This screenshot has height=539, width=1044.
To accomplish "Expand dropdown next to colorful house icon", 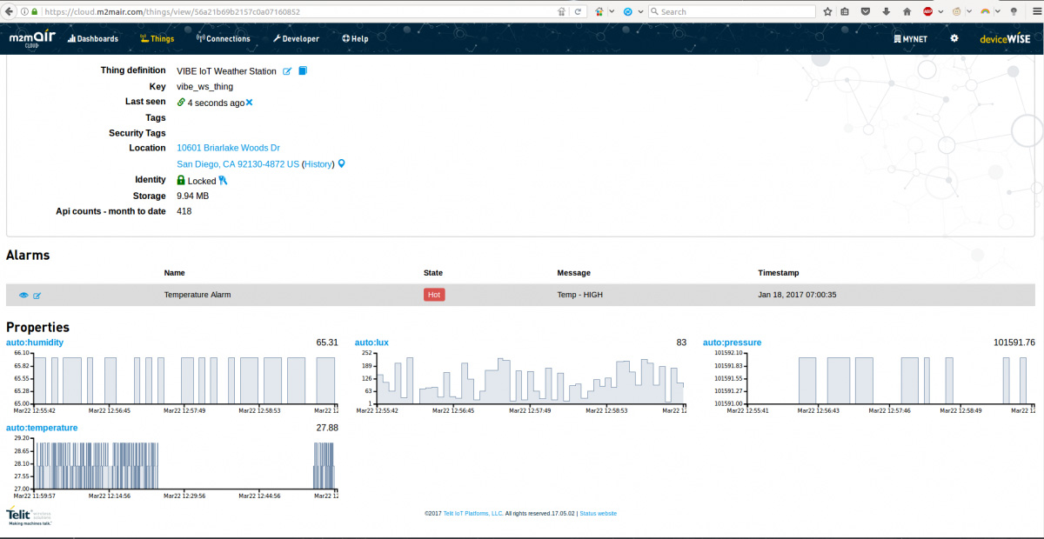I will 612,12.
